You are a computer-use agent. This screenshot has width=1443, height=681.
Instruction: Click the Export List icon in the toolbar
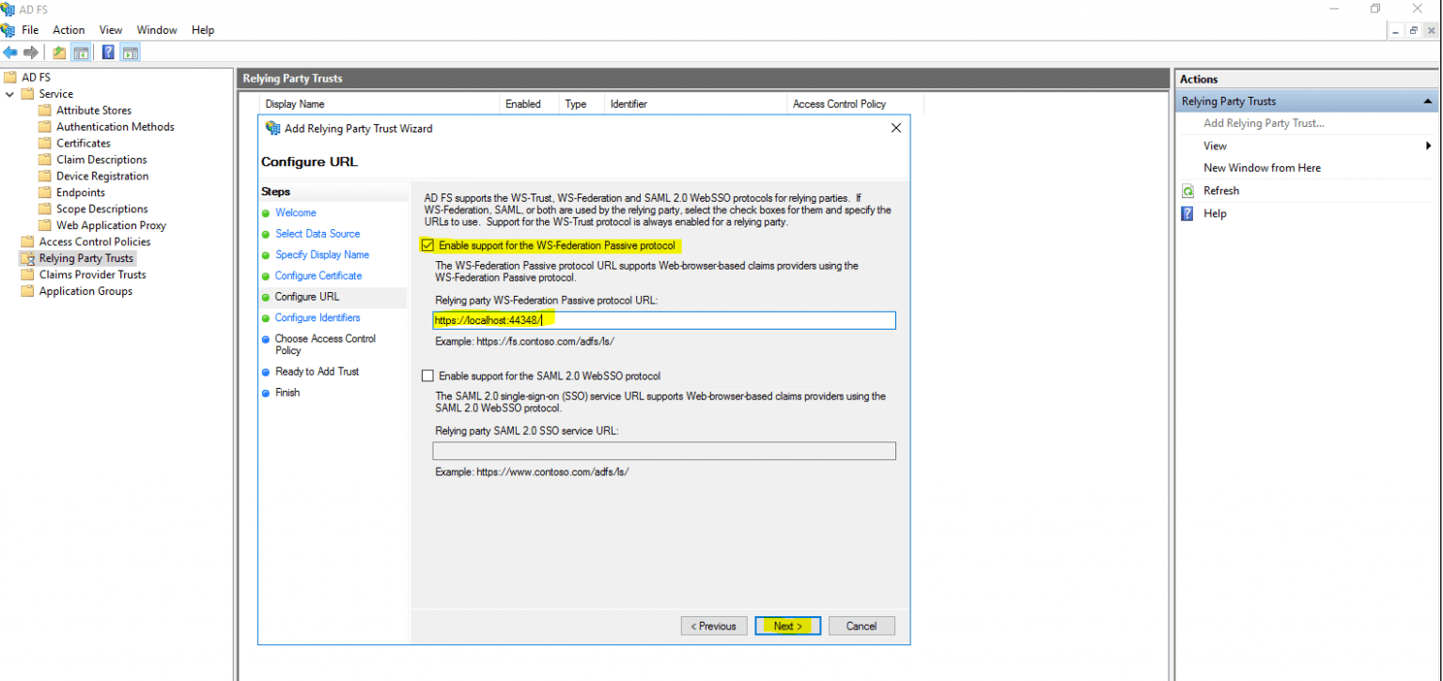point(57,52)
